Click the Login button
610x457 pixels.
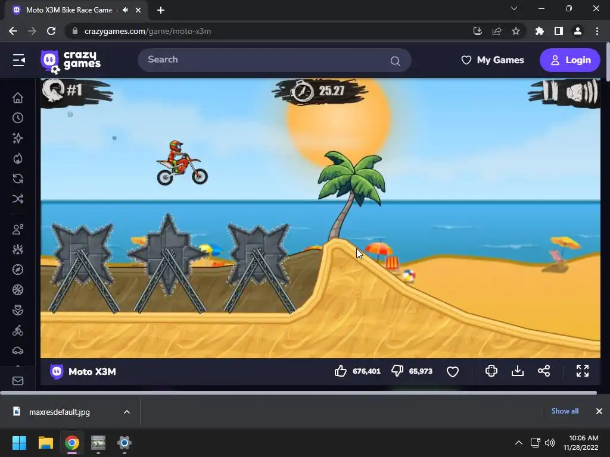(570, 60)
